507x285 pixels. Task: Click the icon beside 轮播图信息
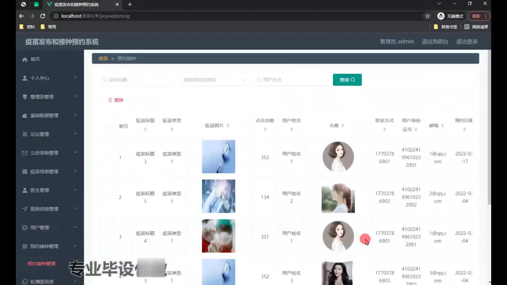tap(25, 282)
